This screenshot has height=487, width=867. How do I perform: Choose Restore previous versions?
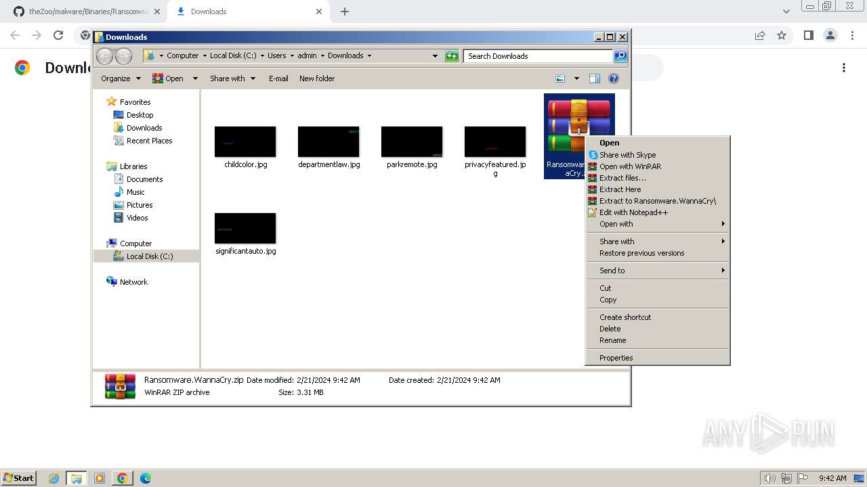[658, 253]
